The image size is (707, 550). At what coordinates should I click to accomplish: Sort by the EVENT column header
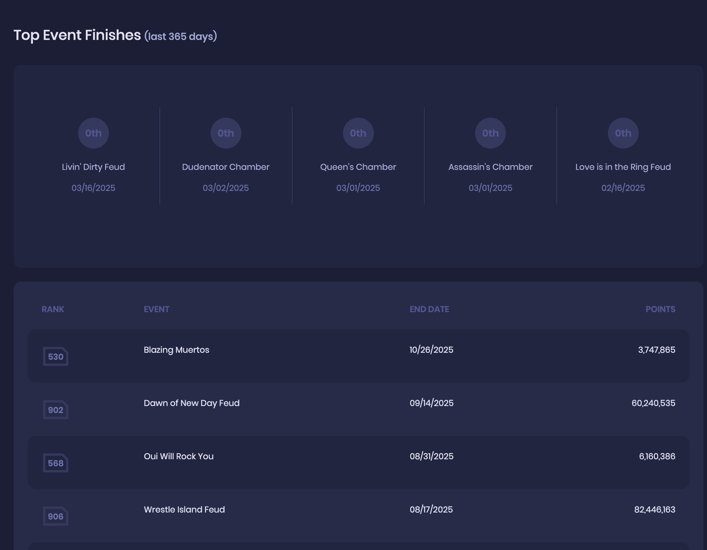point(157,309)
